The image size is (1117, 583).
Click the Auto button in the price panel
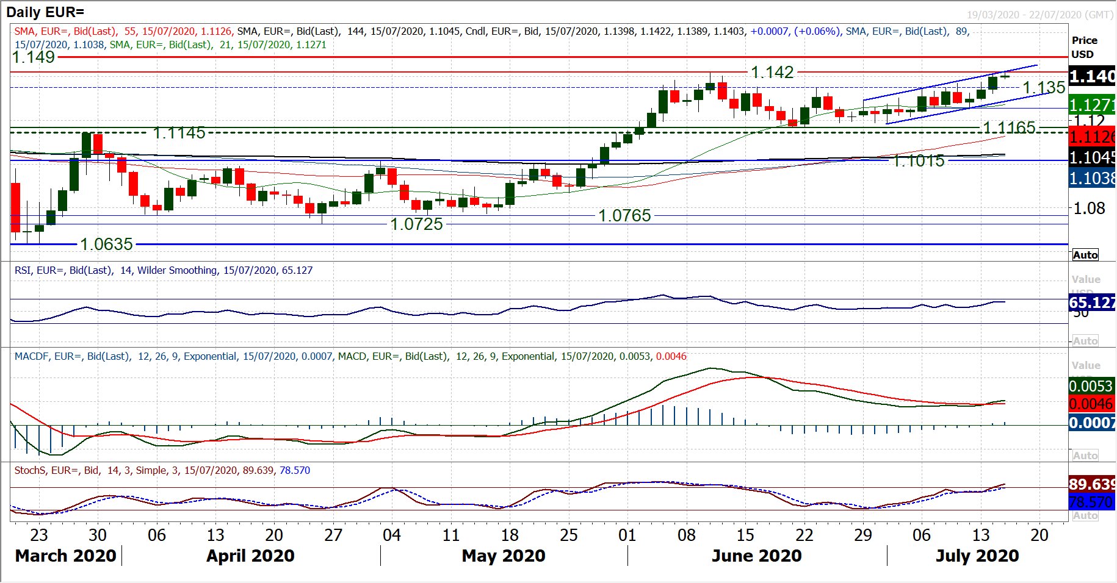(1085, 255)
